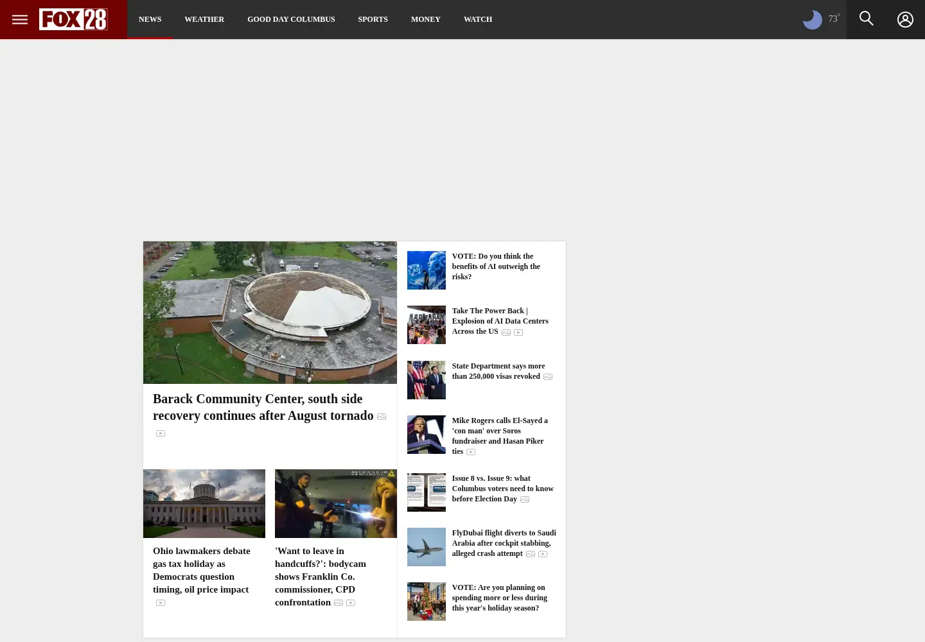The height and width of the screenshot is (642, 925).
Task: Click the AI robot thumbnail for the vote
Action: 427,270
